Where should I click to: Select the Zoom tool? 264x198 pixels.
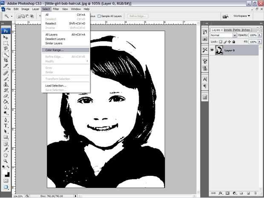tap(6, 161)
